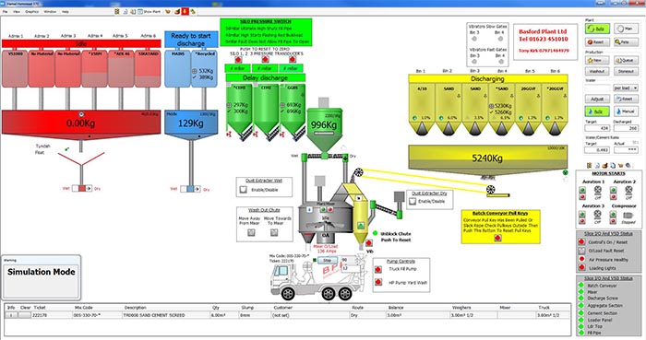Click the Washout button
646x340 pixels.
tap(597, 71)
